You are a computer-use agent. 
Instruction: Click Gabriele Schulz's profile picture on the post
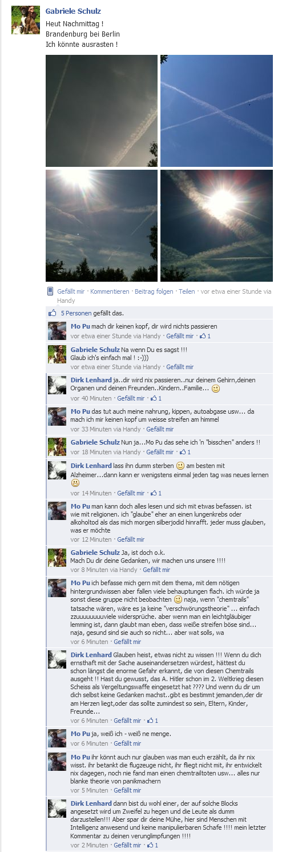(x=26, y=20)
